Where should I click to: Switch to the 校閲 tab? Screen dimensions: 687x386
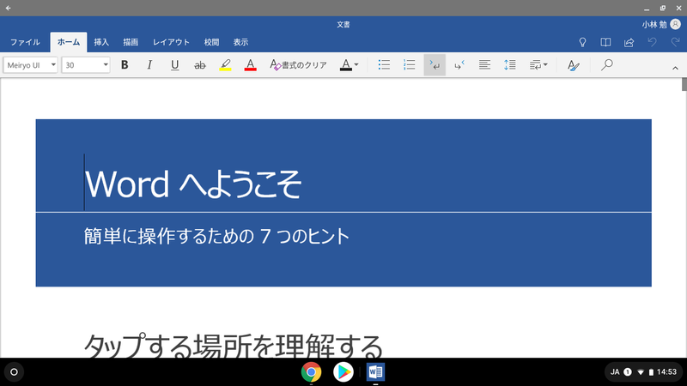point(211,42)
